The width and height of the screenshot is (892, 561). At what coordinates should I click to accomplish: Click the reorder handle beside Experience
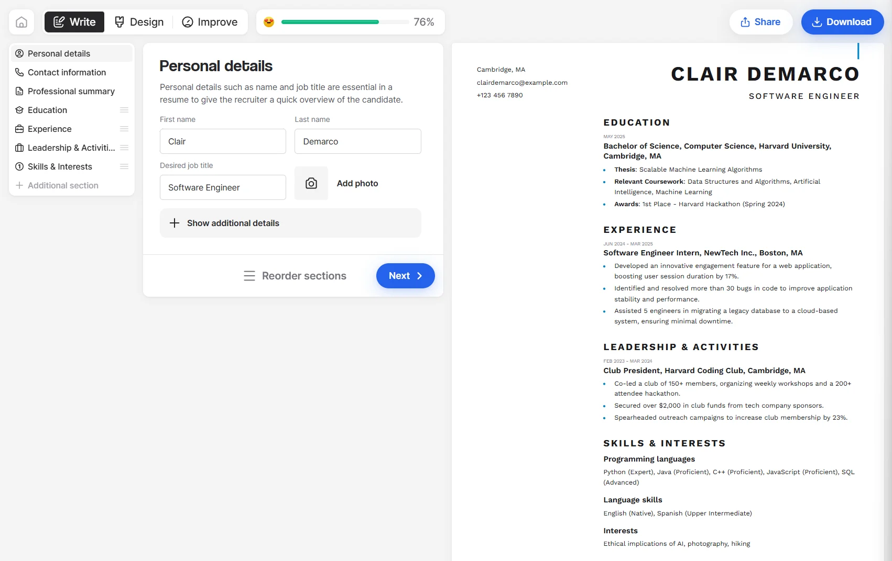coord(124,129)
